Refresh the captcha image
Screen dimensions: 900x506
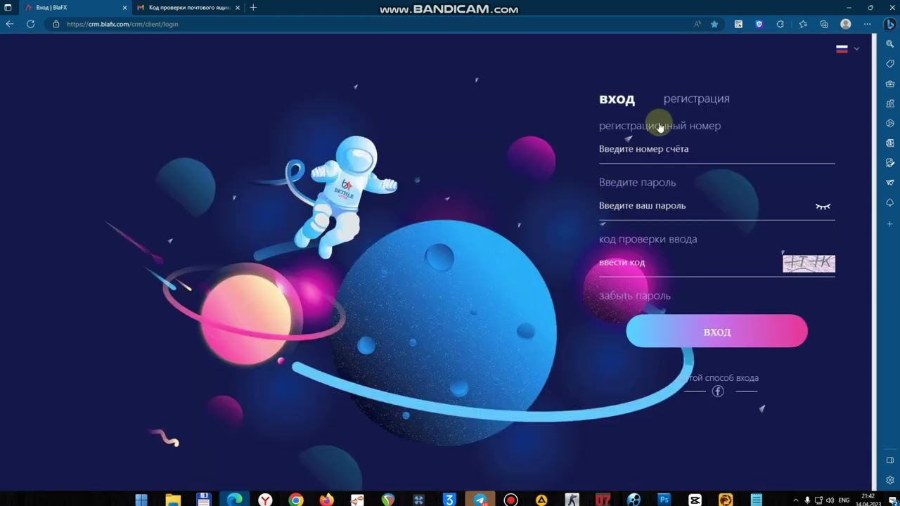809,263
